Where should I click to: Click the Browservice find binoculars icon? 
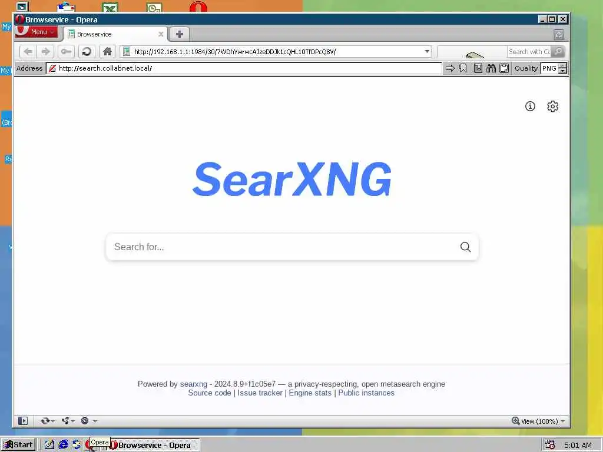491,68
